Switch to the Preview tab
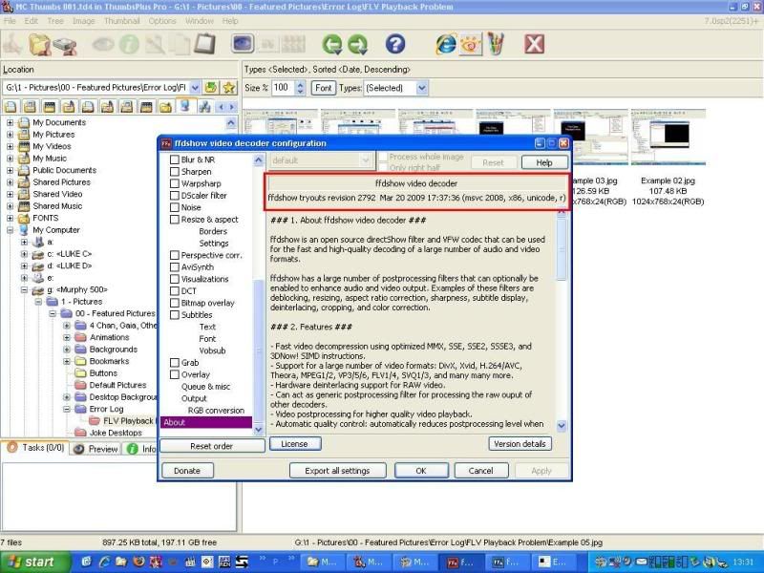Viewport: 764px width, 573px height. coord(96,449)
